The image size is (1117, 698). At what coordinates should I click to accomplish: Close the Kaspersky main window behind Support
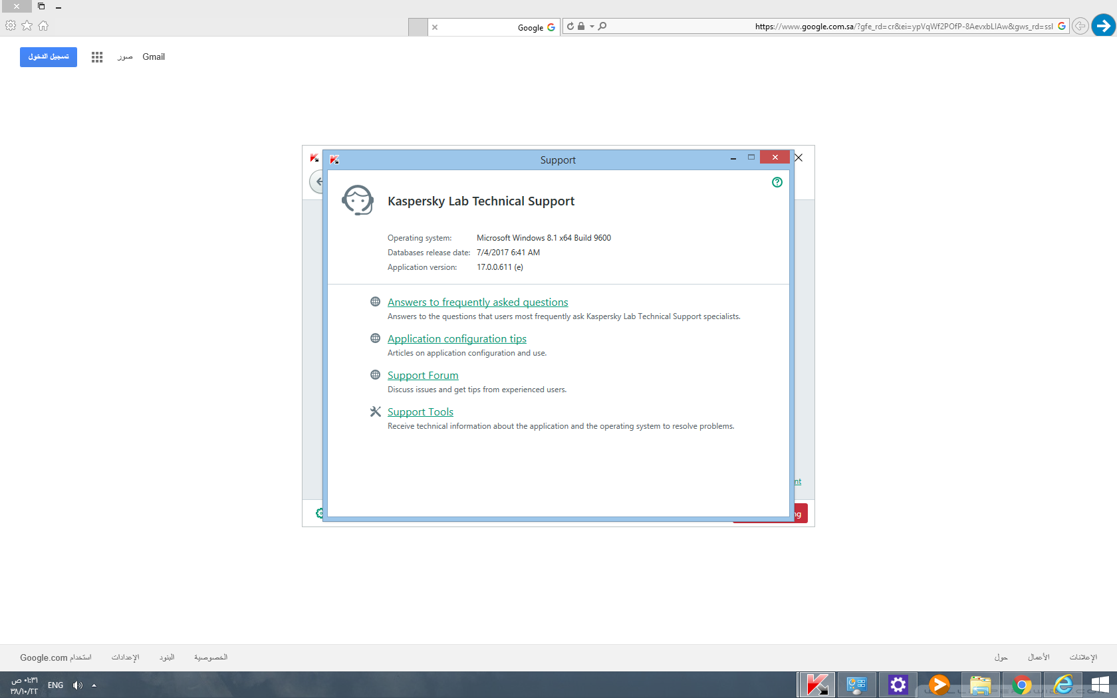point(799,158)
